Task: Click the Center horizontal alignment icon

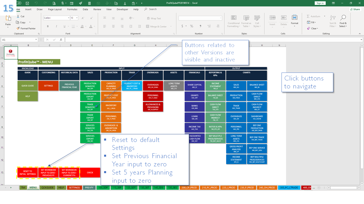Action: pyautogui.click(x=113, y=26)
